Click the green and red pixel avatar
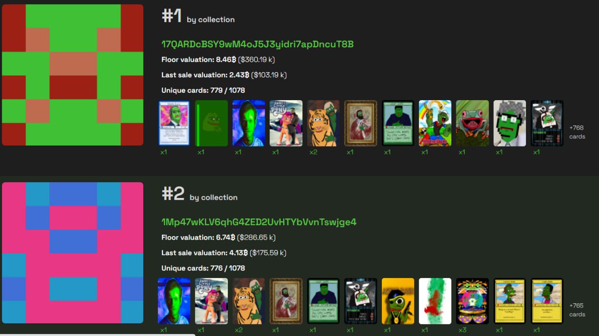This screenshot has width=599, height=336. (x=73, y=75)
